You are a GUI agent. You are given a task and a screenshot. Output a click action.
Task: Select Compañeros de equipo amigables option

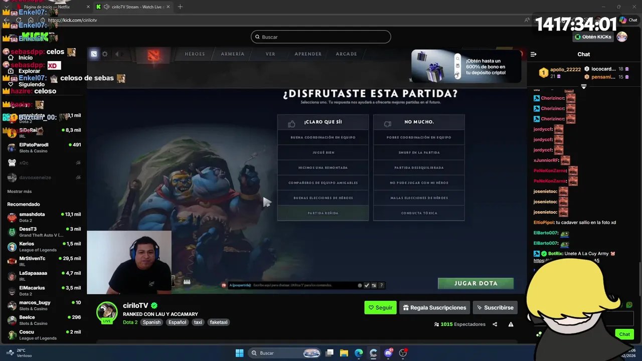[x=323, y=183]
